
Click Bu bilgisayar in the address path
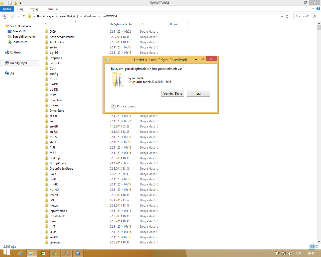46,16
